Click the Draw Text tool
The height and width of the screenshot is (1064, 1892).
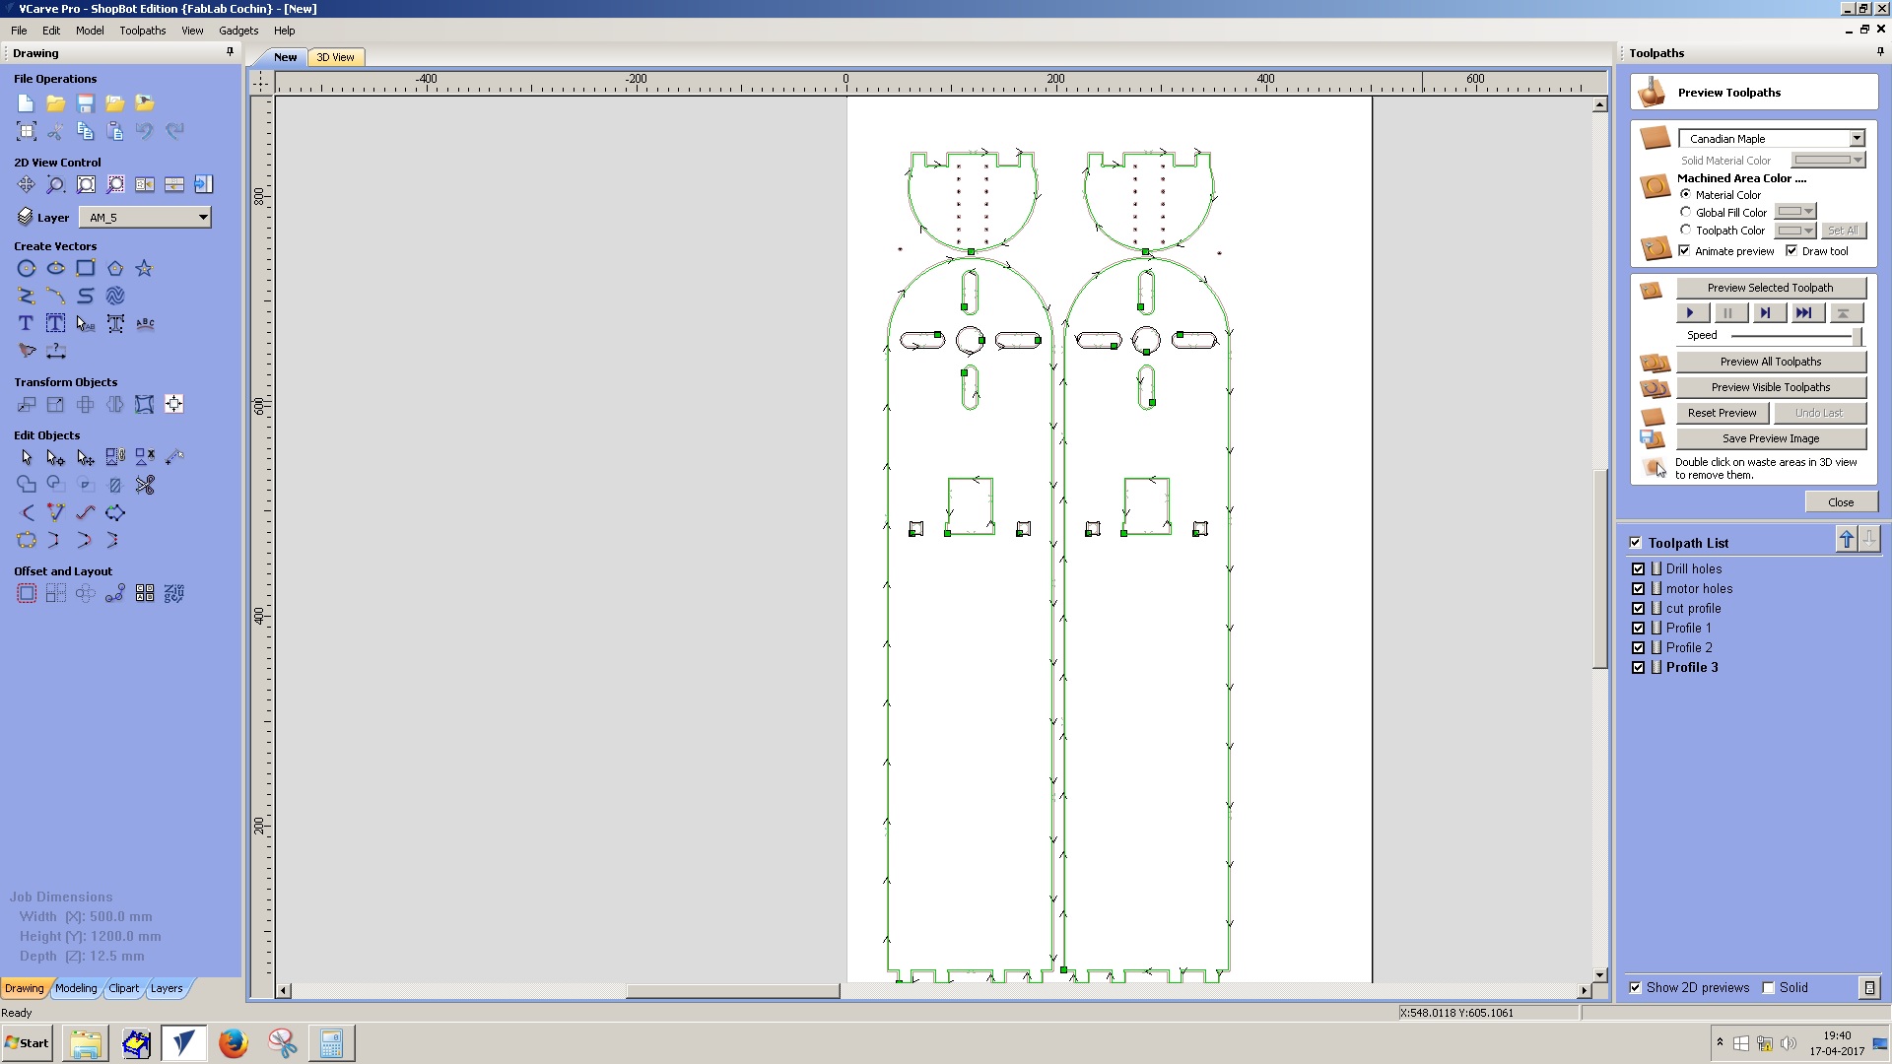coord(27,323)
